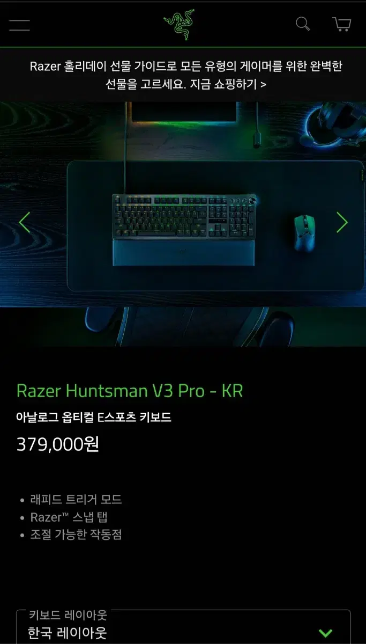
Task: Show next product image with right arrow
Action: pyautogui.click(x=342, y=222)
